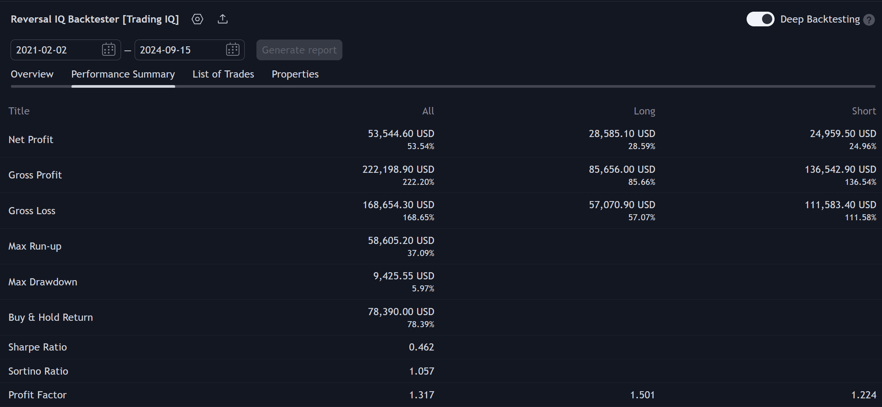The image size is (882, 407).
Task: Switch to the Overview tab
Action: coord(32,74)
